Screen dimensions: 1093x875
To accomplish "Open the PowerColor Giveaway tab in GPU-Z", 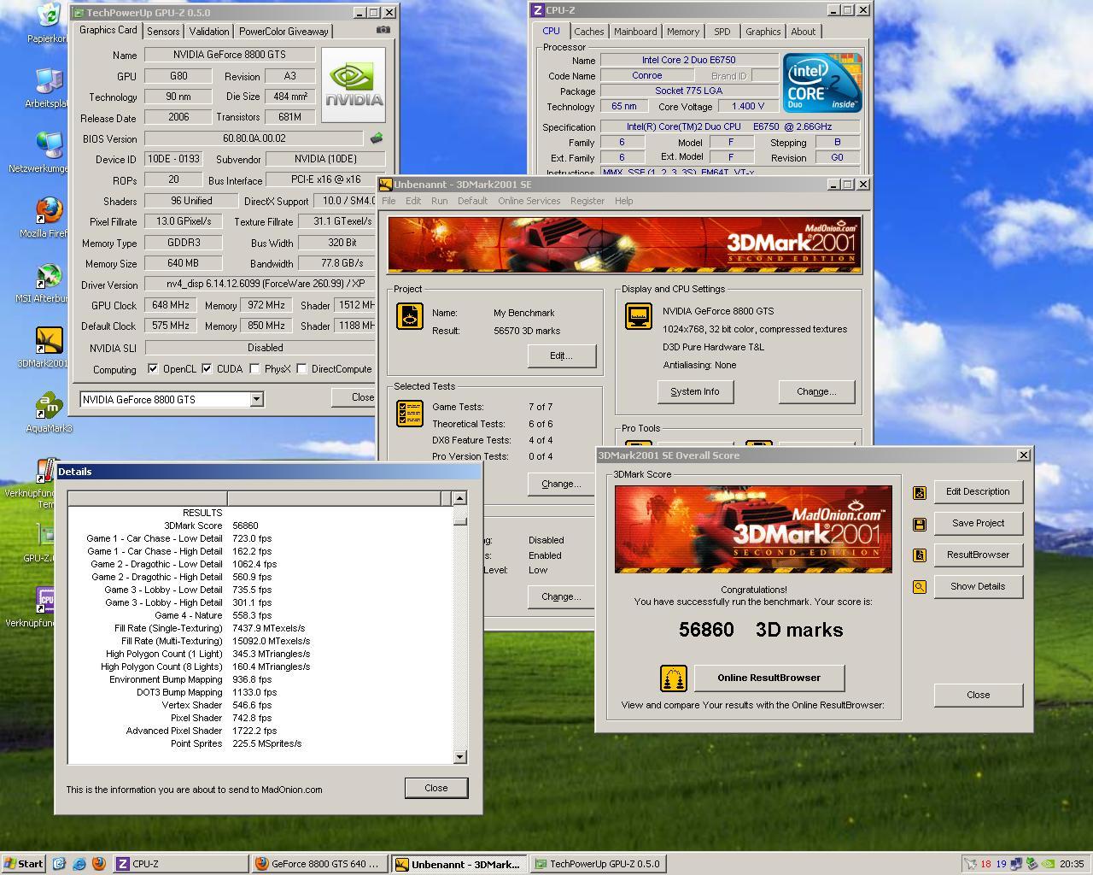I will (283, 32).
